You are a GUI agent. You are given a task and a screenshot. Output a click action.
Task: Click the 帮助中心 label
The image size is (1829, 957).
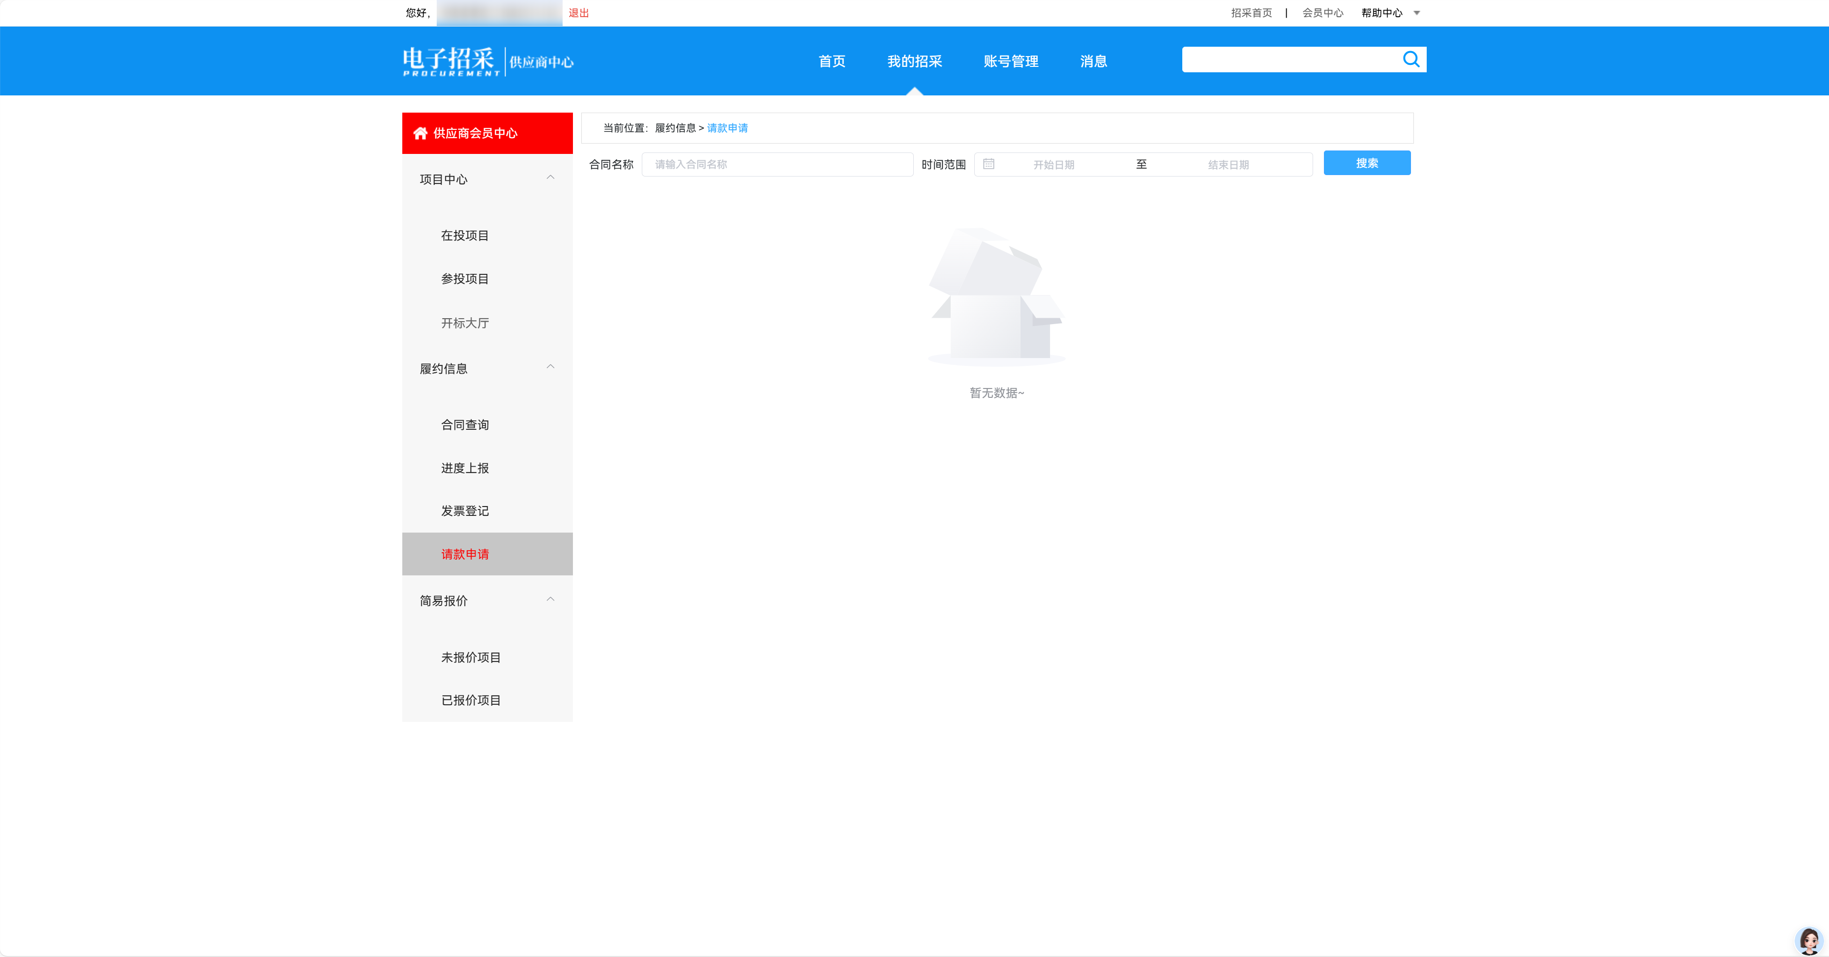point(1381,13)
